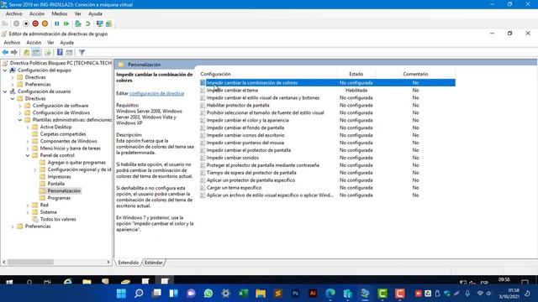Select Todos los valores tree item
538x302 pixels.
[x=58, y=219]
